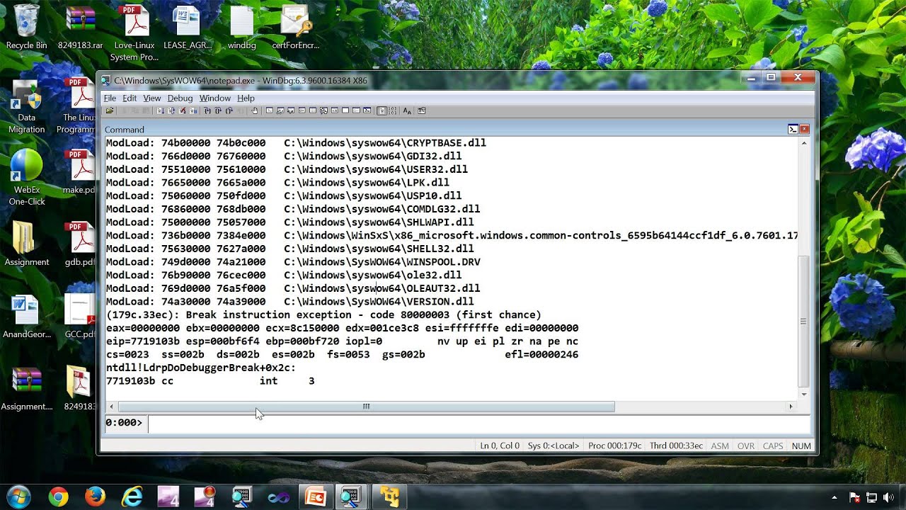Viewport: 906px width, 510px height.
Task: Click the Open Source File toolbar icon
Action: [109, 110]
